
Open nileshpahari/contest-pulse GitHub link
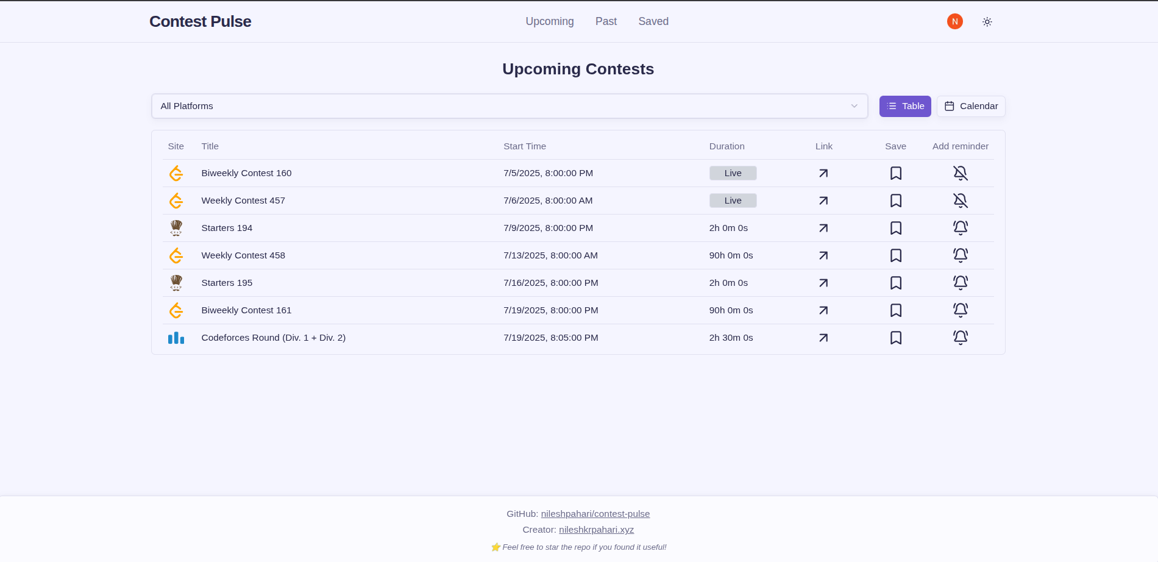click(x=595, y=514)
